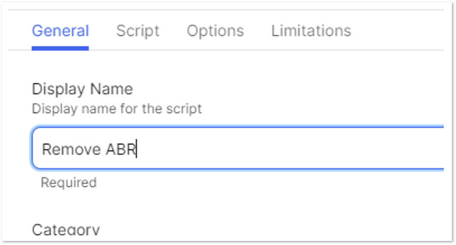Place cursor after ABR in the text field
The height and width of the screenshot is (245, 456).
coord(137,149)
